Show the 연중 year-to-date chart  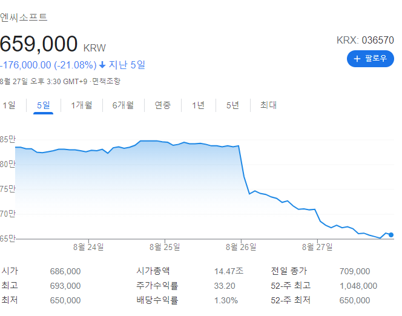[162, 105]
